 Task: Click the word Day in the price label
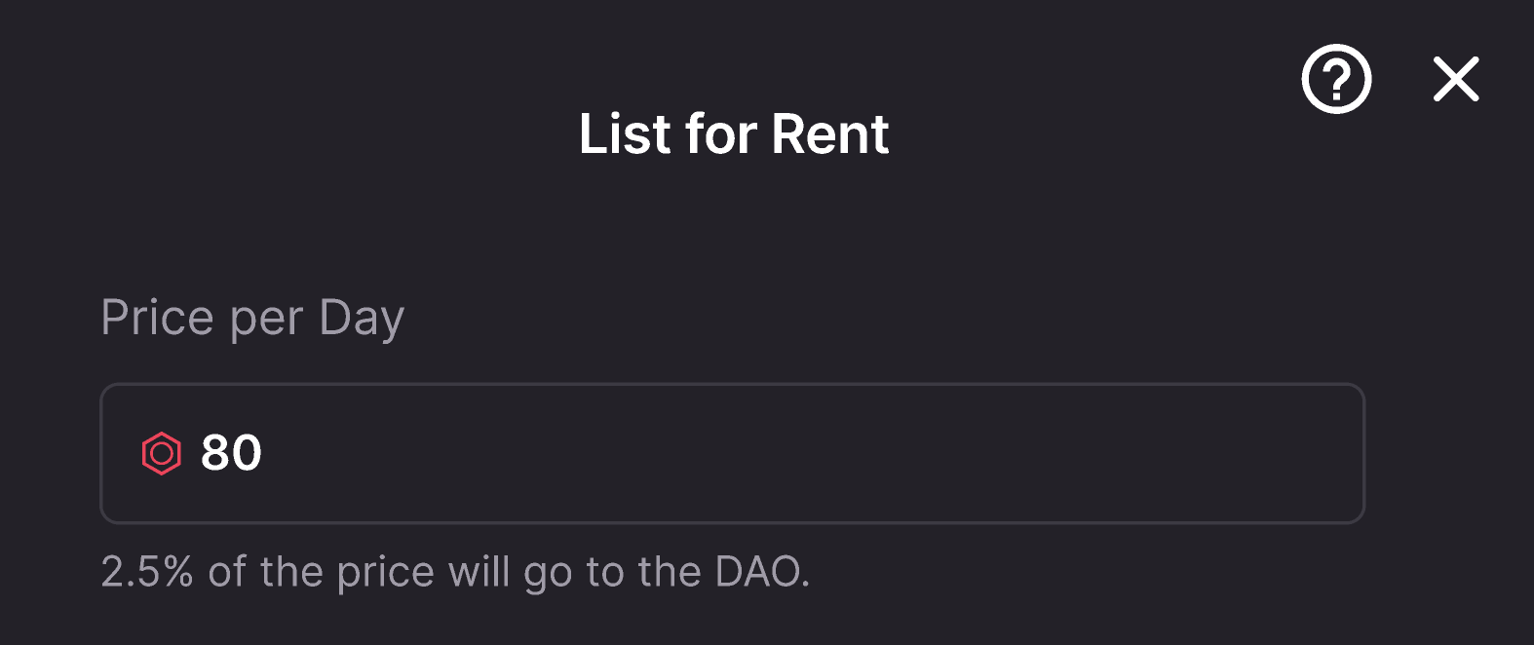coord(361,319)
